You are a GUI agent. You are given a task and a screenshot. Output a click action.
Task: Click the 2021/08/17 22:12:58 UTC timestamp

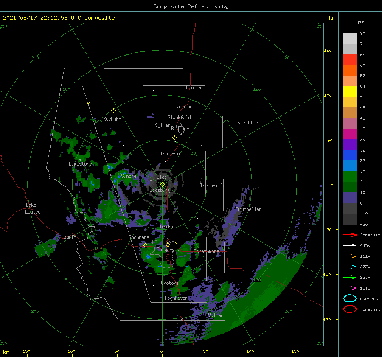(x=42, y=18)
